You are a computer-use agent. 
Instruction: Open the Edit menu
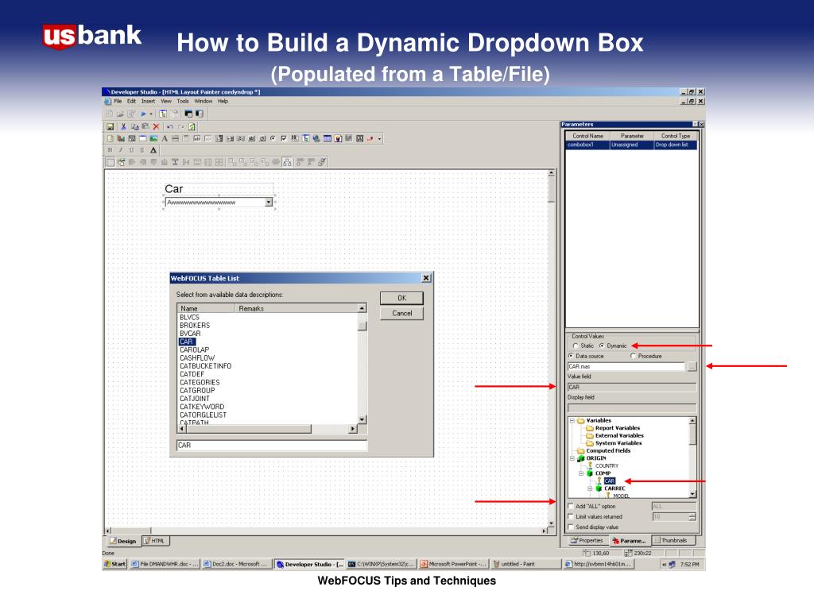(131, 101)
